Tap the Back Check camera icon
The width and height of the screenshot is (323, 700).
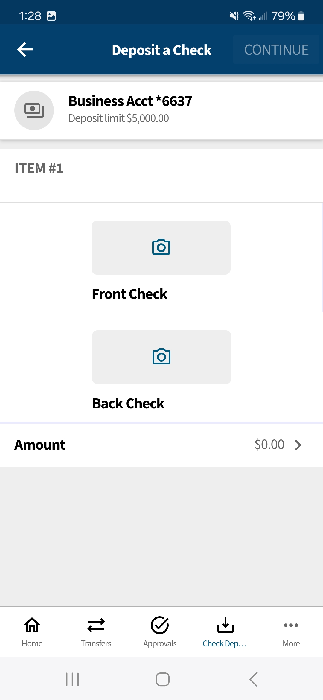(x=161, y=357)
